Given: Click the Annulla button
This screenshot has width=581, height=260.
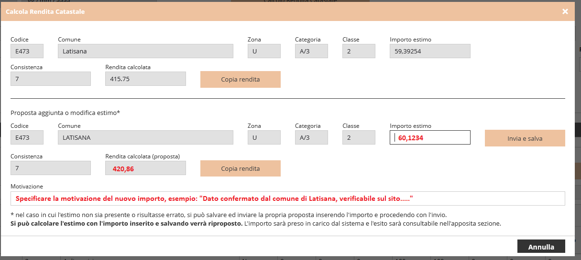Looking at the screenshot, I should pos(541,247).
